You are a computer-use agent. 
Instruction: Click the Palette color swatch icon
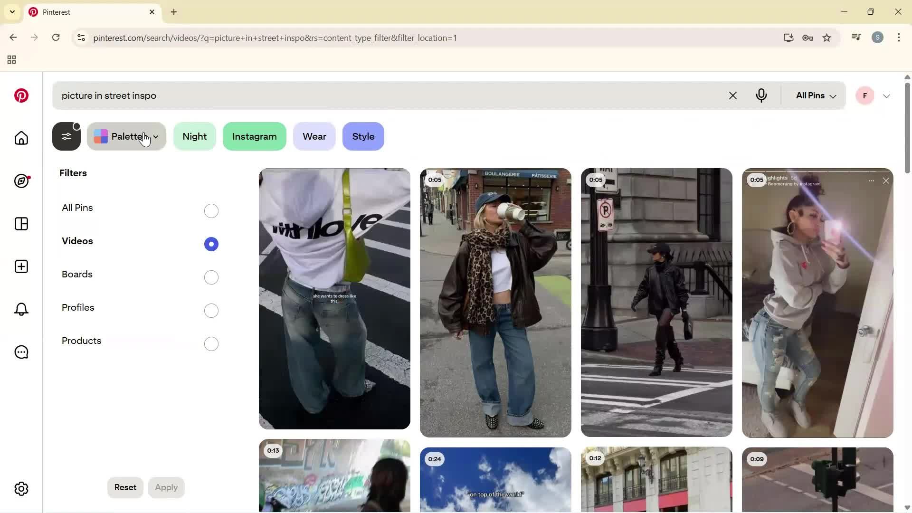click(101, 136)
